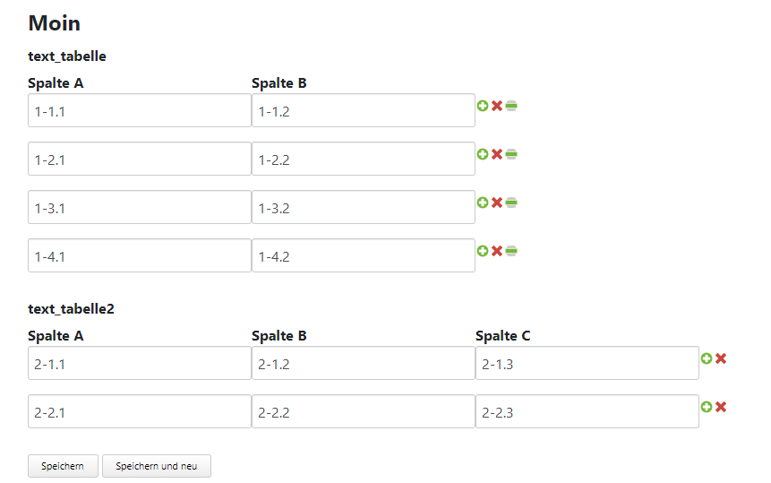Click green plus icon beside row 1-3.2

pyautogui.click(x=483, y=203)
